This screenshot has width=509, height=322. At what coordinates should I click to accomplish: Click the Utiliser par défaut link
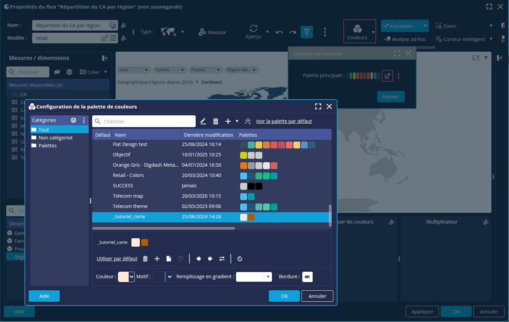[117, 259]
